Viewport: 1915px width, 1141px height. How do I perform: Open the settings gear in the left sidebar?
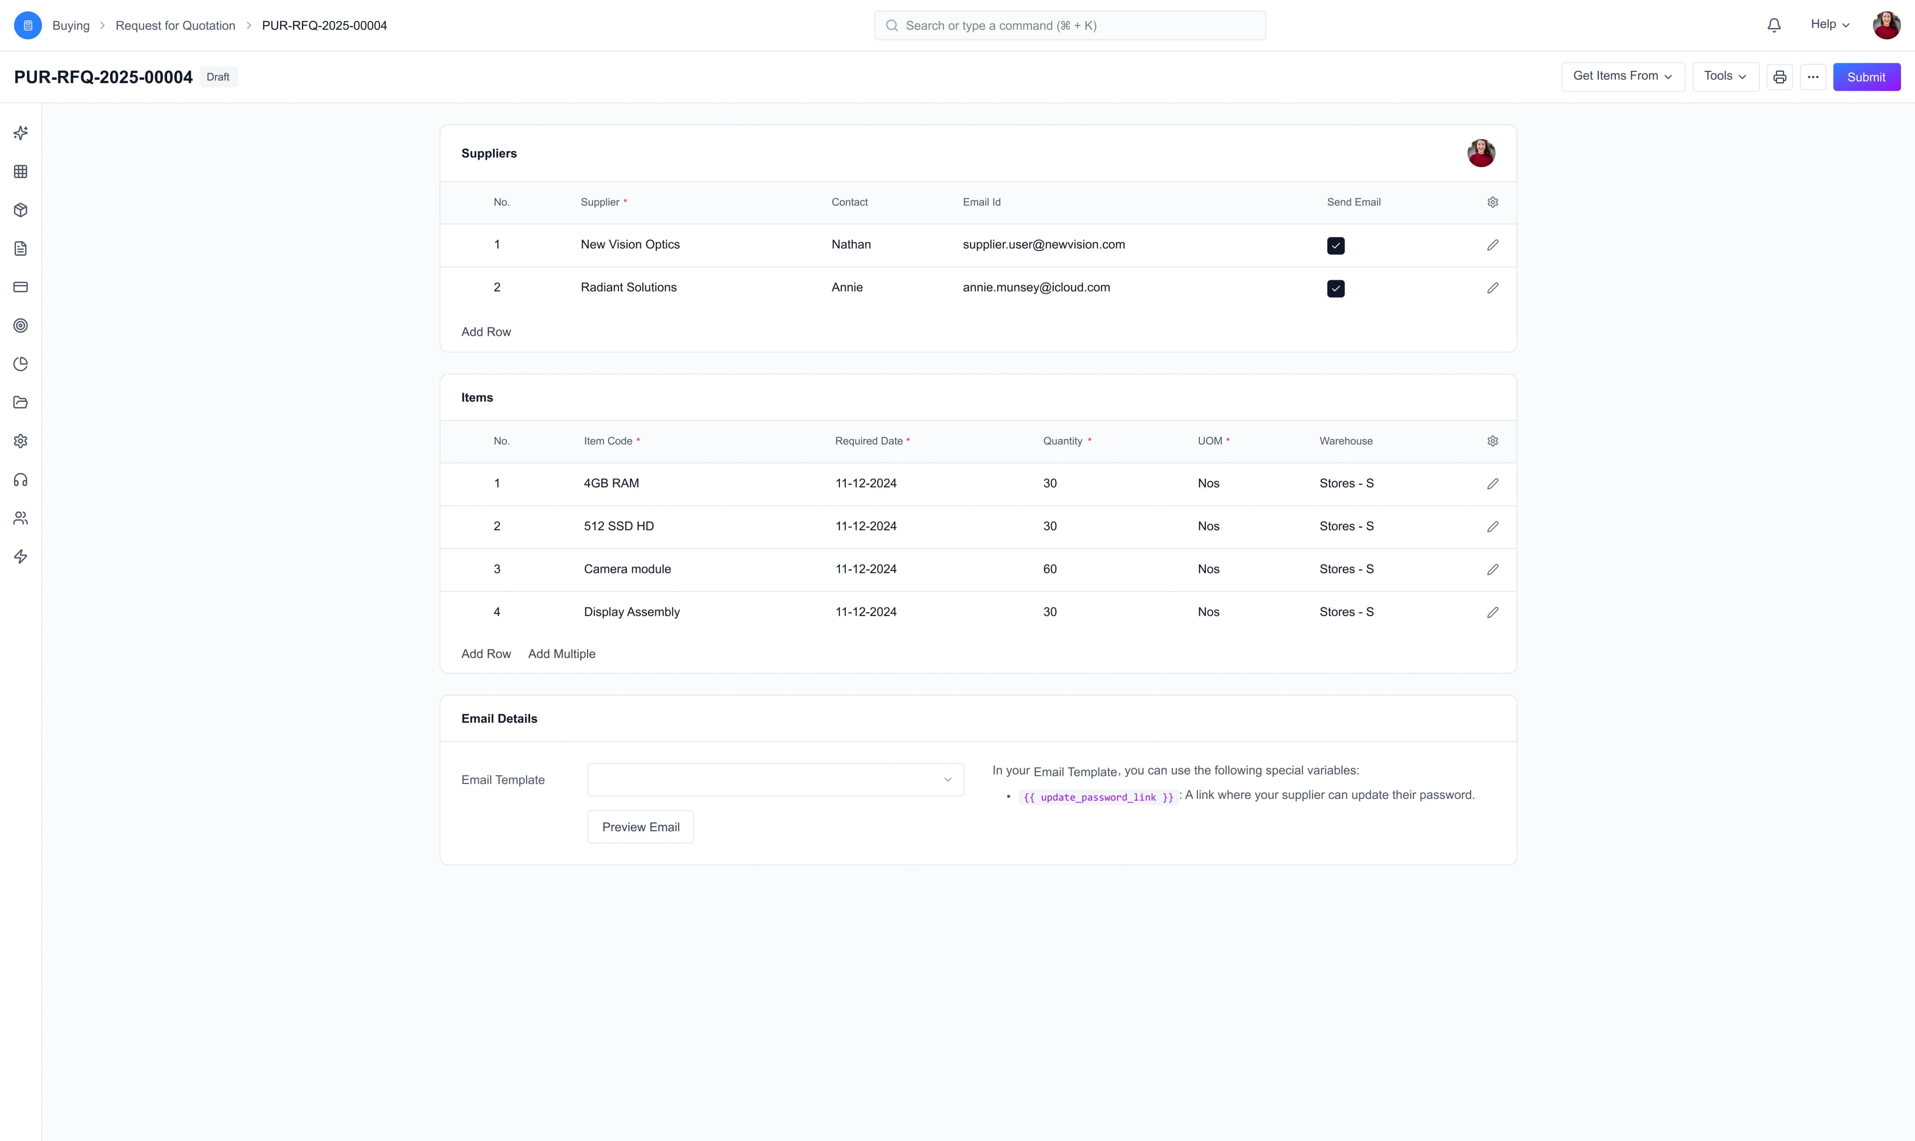click(21, 440)
